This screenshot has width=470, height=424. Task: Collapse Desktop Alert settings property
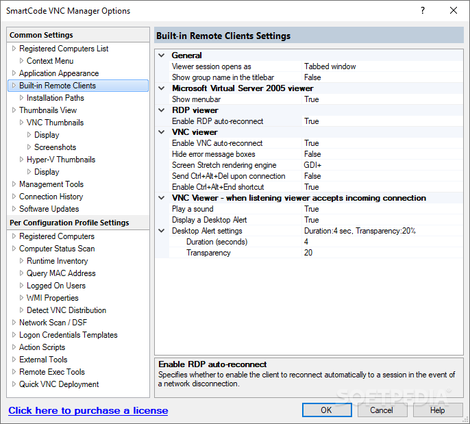162,231
